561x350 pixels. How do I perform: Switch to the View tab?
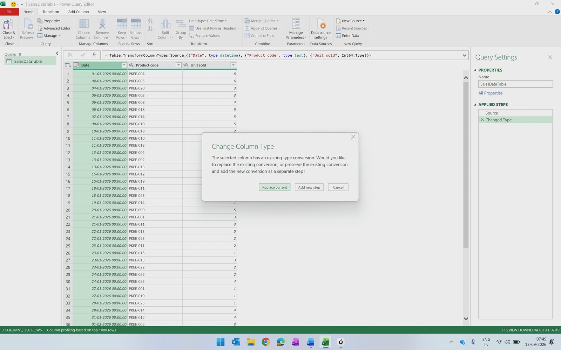click(x=102, y=12)
